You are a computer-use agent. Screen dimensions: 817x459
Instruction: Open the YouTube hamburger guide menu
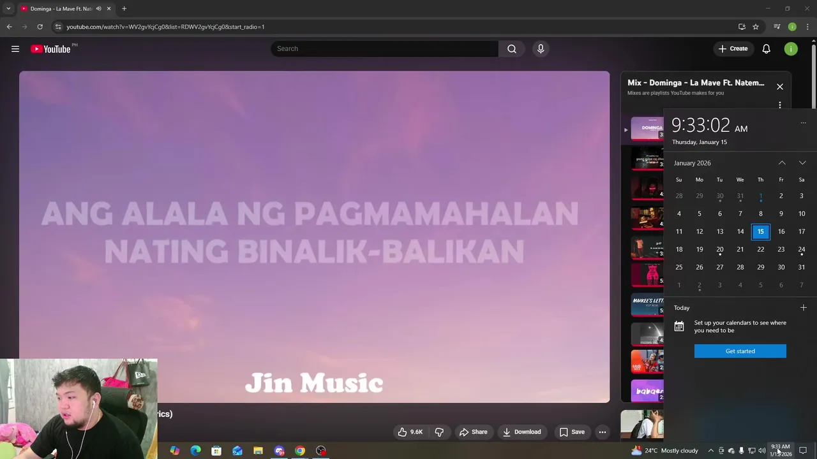click(x=15, y=49)
